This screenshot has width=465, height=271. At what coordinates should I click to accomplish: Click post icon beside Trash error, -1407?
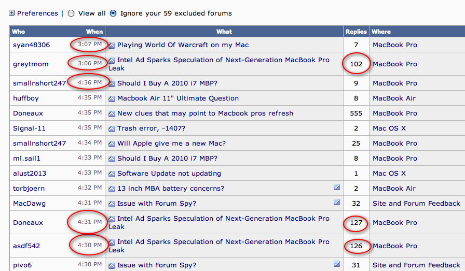[112, 129]
